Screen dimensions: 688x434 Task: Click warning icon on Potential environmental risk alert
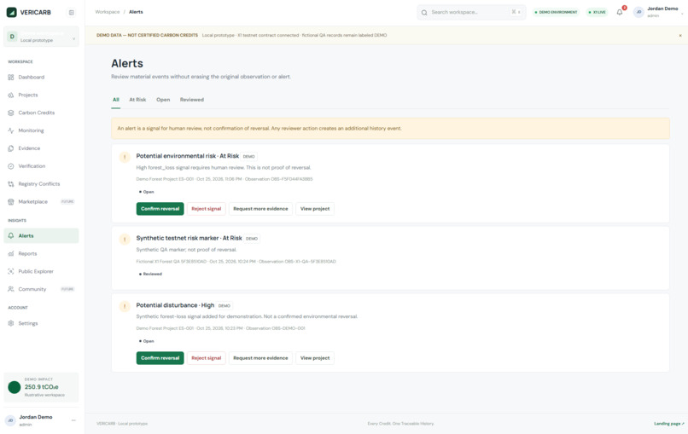(x=125, y=157)
